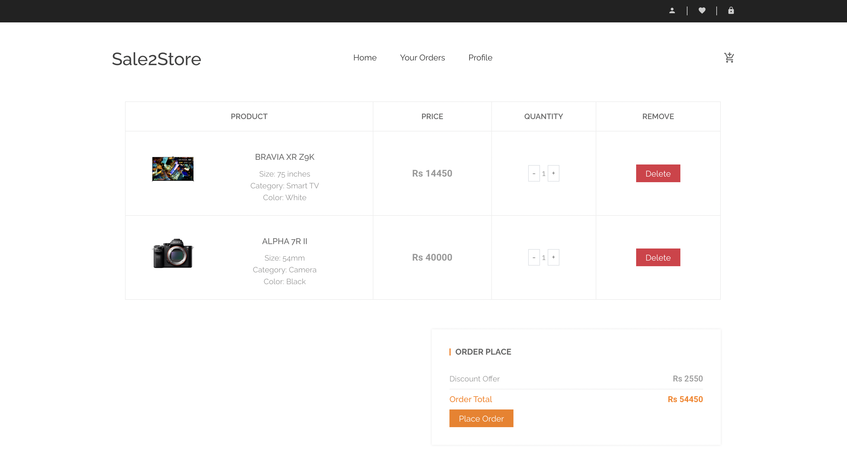Navigate to Home menu item
The height and width of the screenshot is (464, 847).
[x=365, y=57]
